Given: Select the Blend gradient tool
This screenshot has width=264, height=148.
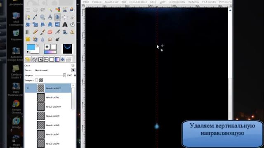Looking at the screenshot, I should pos(28,32).
